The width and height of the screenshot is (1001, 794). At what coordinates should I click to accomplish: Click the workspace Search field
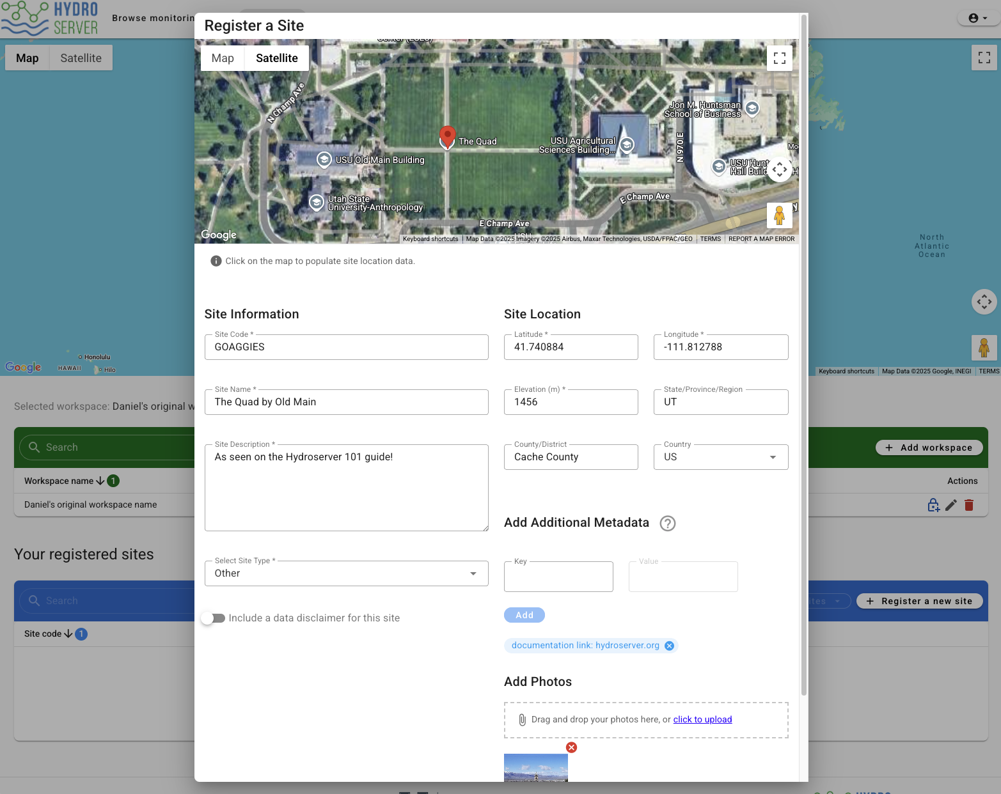[107, 448]
